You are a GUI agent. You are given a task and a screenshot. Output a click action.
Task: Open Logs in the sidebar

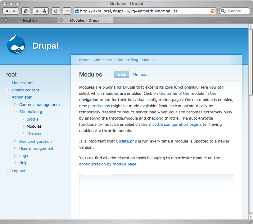(x=23, y=156)
